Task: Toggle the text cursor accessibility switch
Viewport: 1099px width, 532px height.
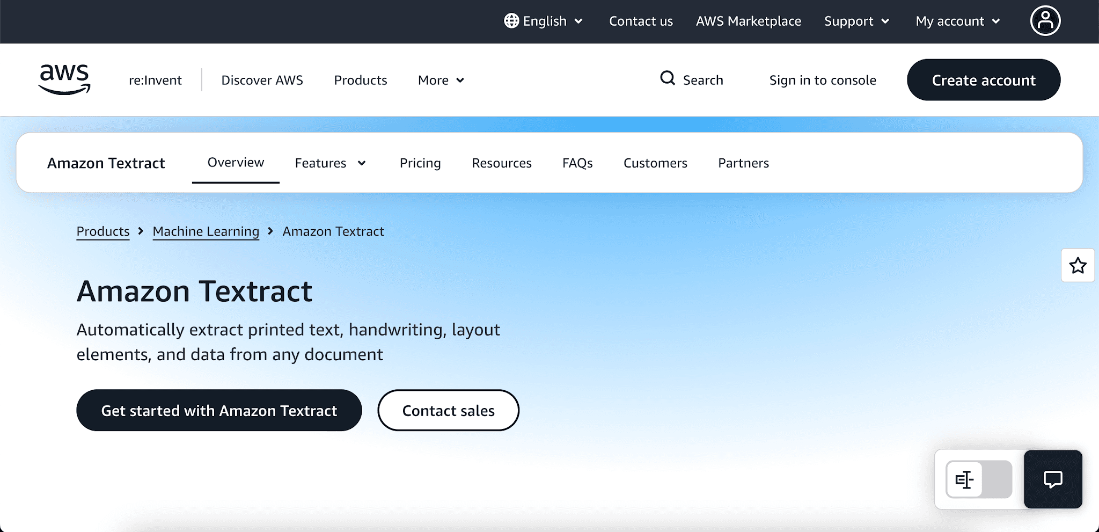Action: [x=979, y=479]
